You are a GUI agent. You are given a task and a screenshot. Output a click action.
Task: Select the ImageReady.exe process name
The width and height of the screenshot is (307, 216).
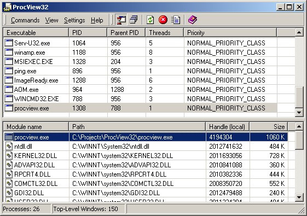tap(36, 80)
